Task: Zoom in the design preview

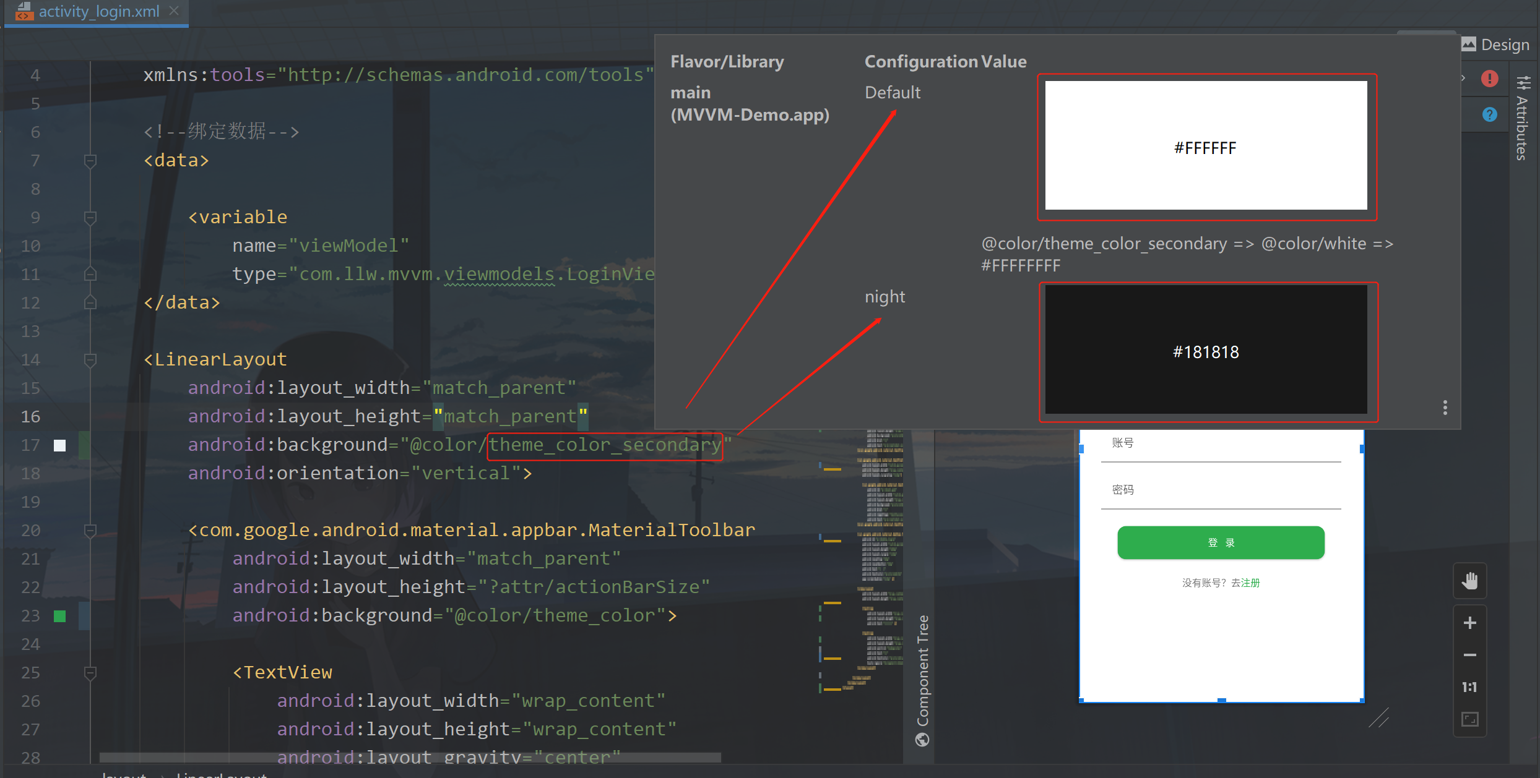Action: pyautogui.click(x=1470, y=623)
